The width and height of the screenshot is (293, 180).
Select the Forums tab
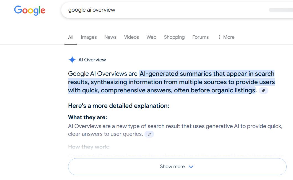tap(200, 37)
